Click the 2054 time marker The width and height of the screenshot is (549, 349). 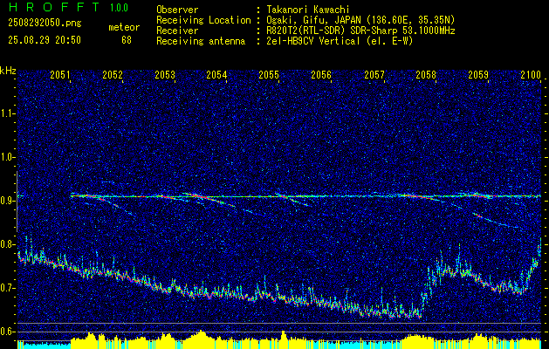point(216,75)
